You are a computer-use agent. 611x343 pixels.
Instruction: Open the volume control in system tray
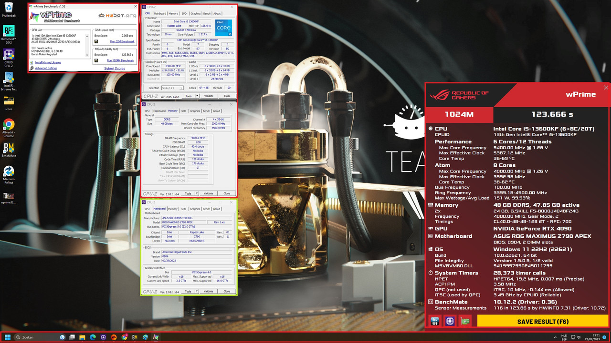point(579,337)
